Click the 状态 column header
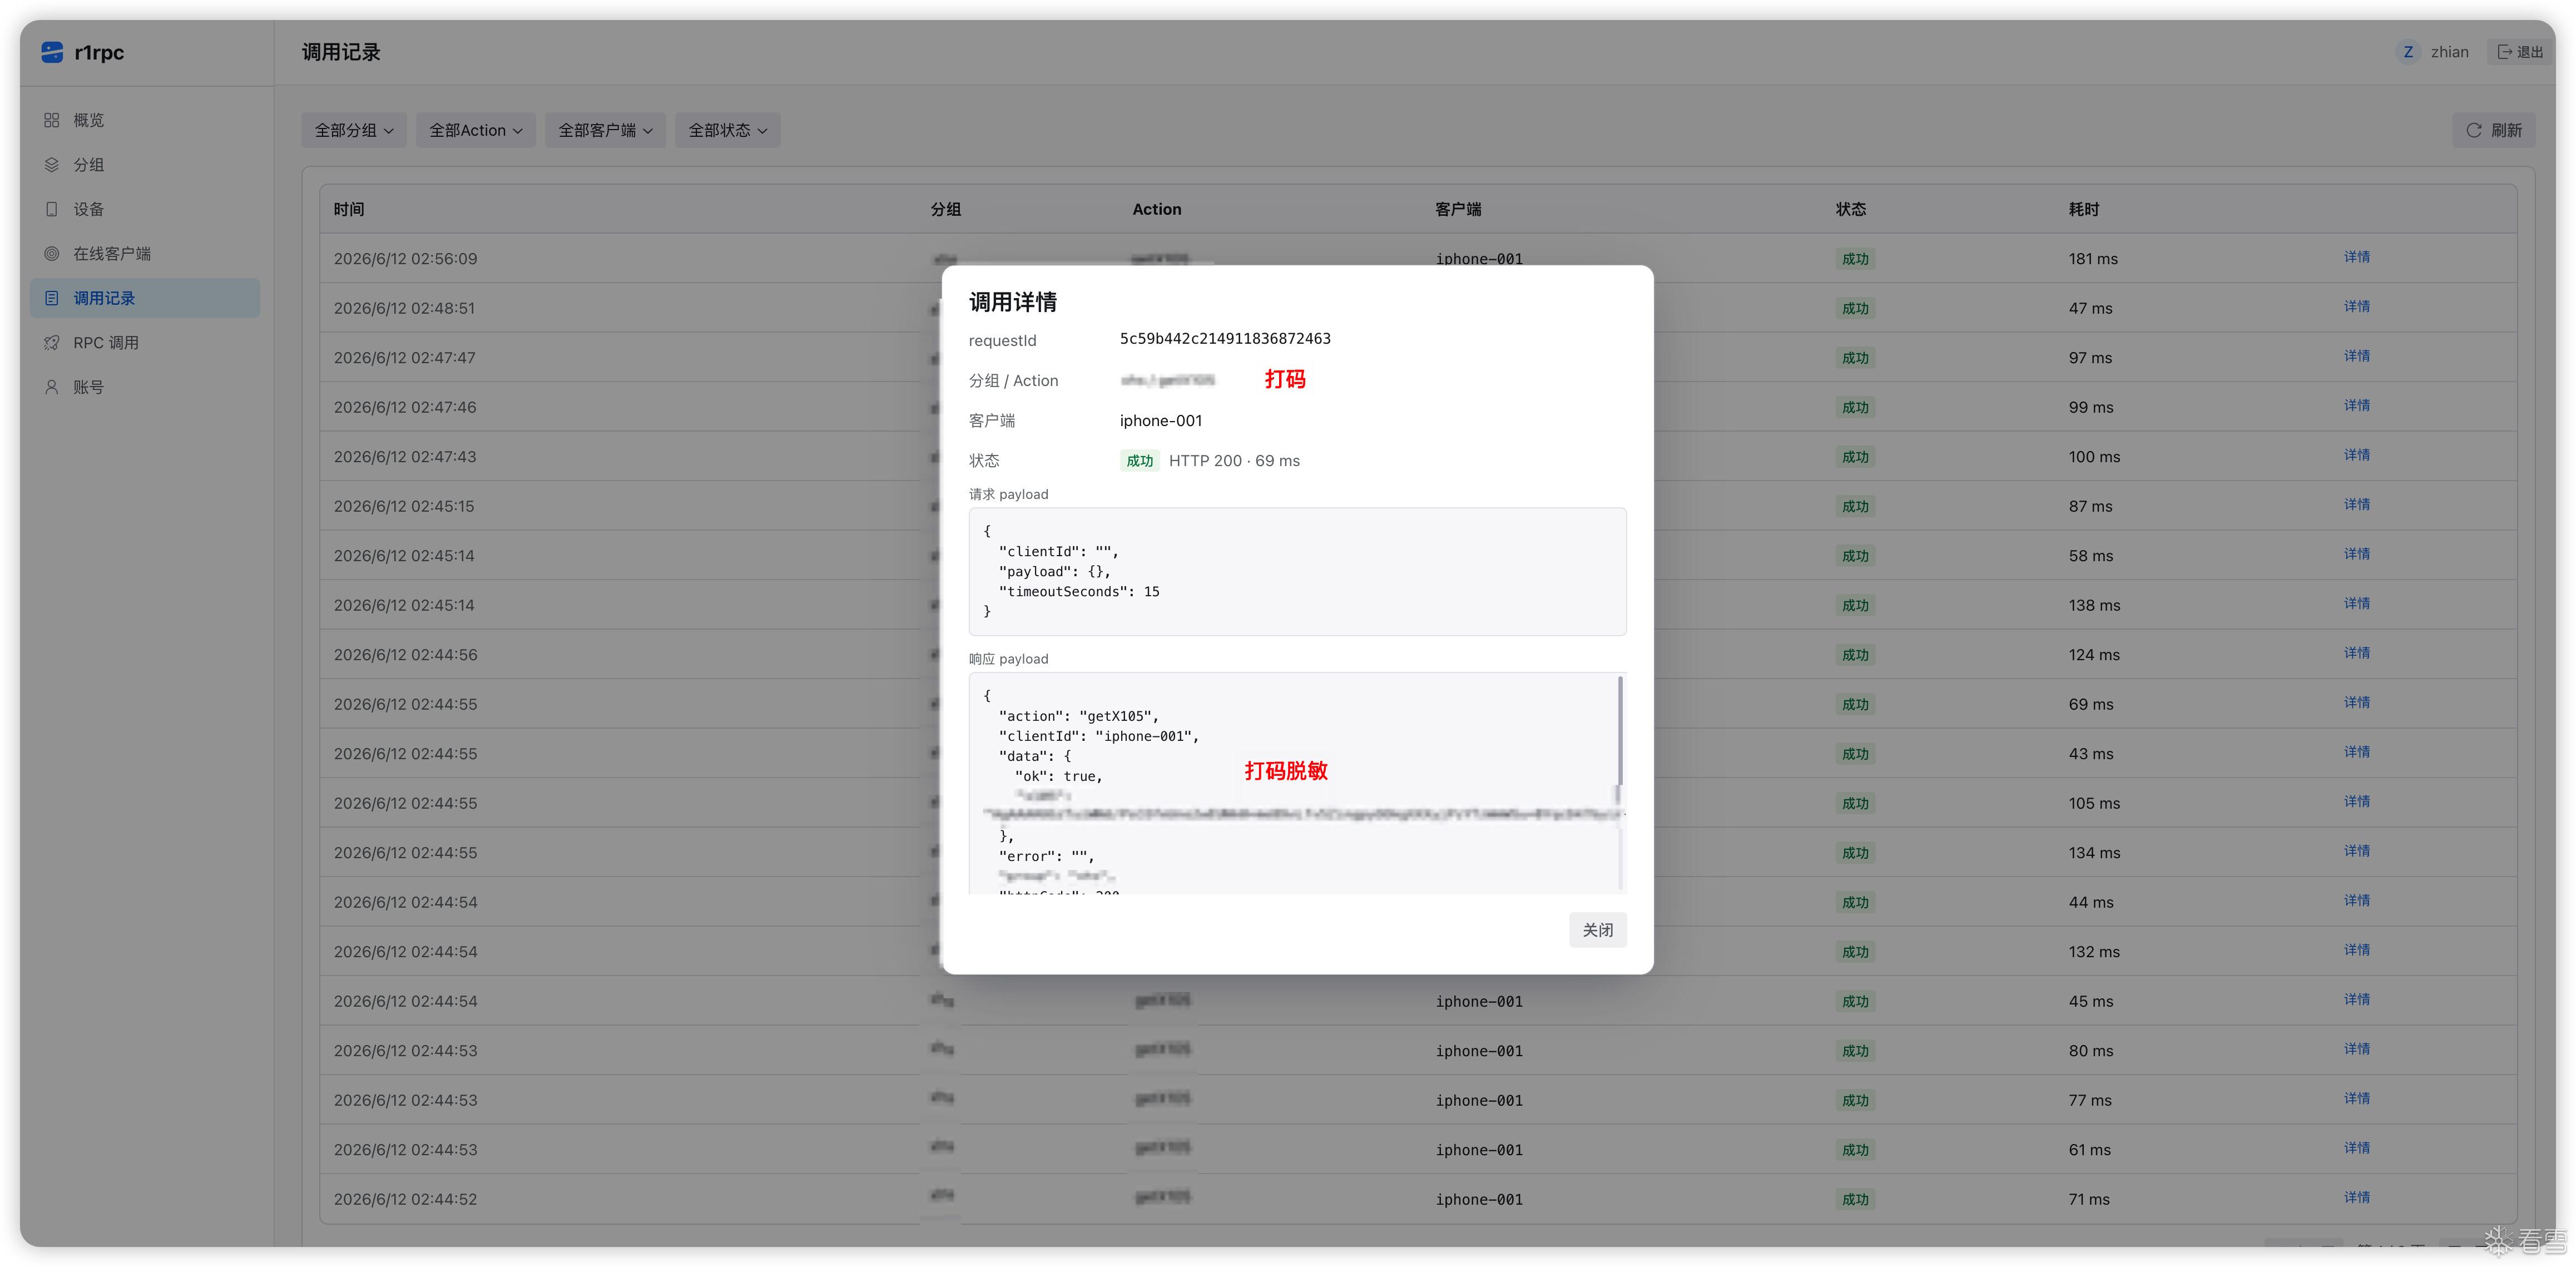The height and width of the screenshot is (1267, 2576). (x=1851, y=209)
